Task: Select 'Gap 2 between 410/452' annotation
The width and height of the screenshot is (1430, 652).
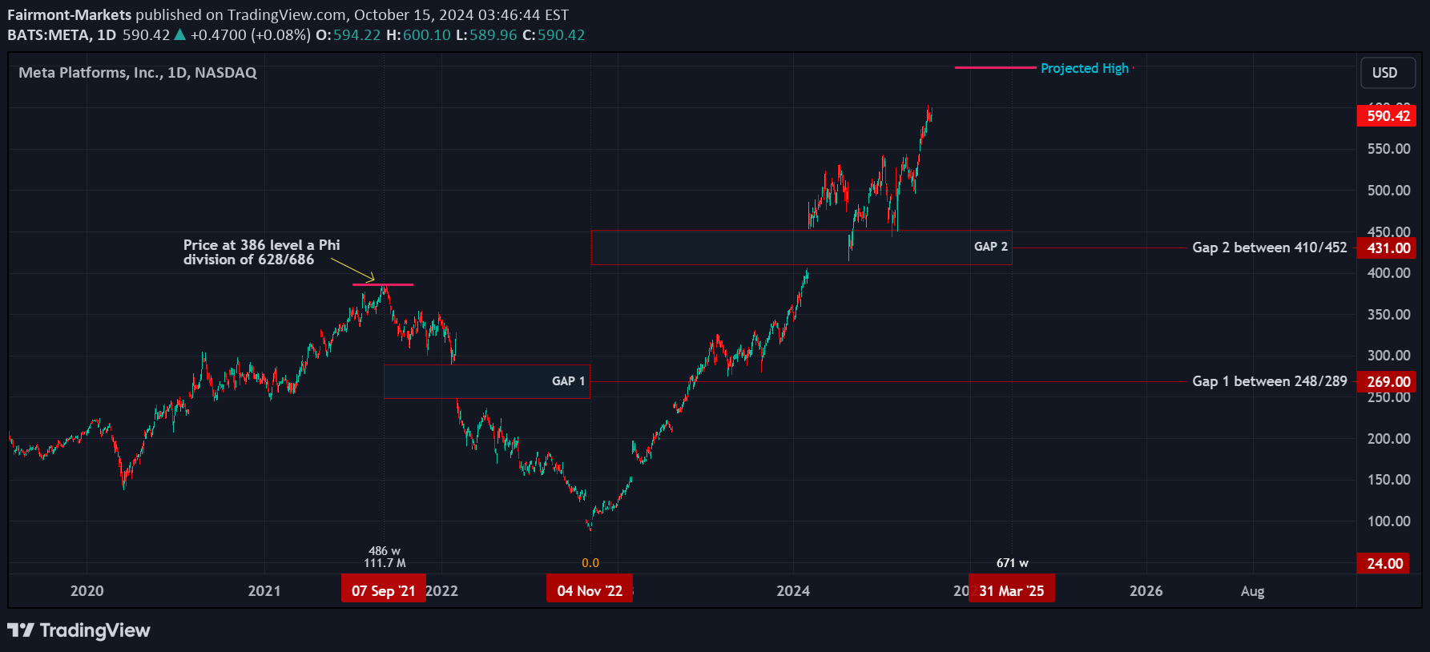Action: pyautogui.click(x=1270, y=248)
